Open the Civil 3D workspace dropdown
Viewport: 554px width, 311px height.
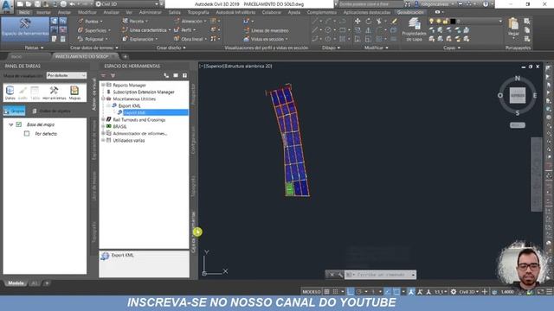point(127,3)
